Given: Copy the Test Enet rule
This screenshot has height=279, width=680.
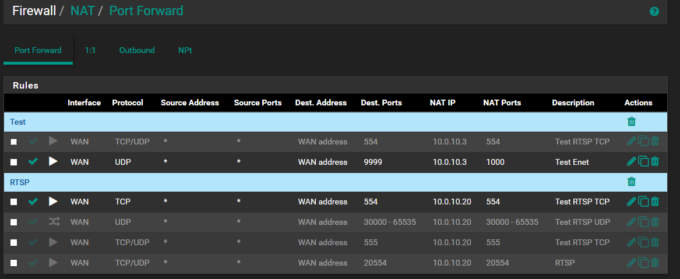Looking at the screenshot, I should coord(643,161).
